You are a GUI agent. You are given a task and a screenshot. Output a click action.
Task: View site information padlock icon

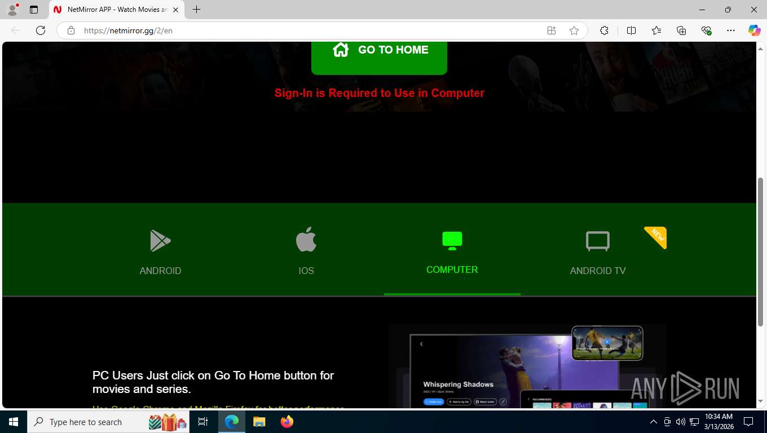pyautogui.click(x=71, y=30)
